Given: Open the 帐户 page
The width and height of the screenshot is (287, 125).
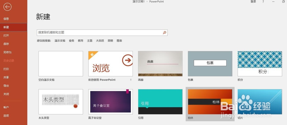Looking at the screenshot, I should (13, 107).
